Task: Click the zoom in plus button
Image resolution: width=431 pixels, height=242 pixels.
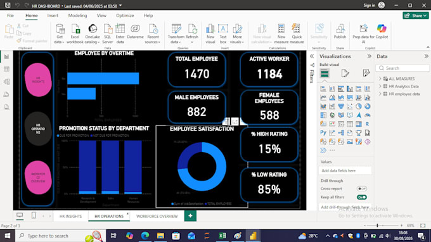Action: (402, 226)
